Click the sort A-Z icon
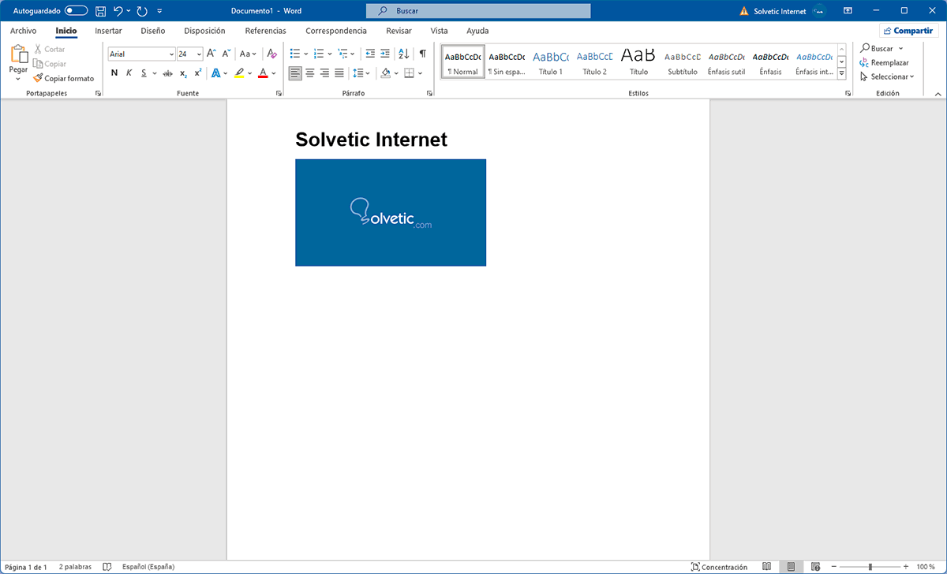Viewport: 947px width, 574px height. [403, 54]
